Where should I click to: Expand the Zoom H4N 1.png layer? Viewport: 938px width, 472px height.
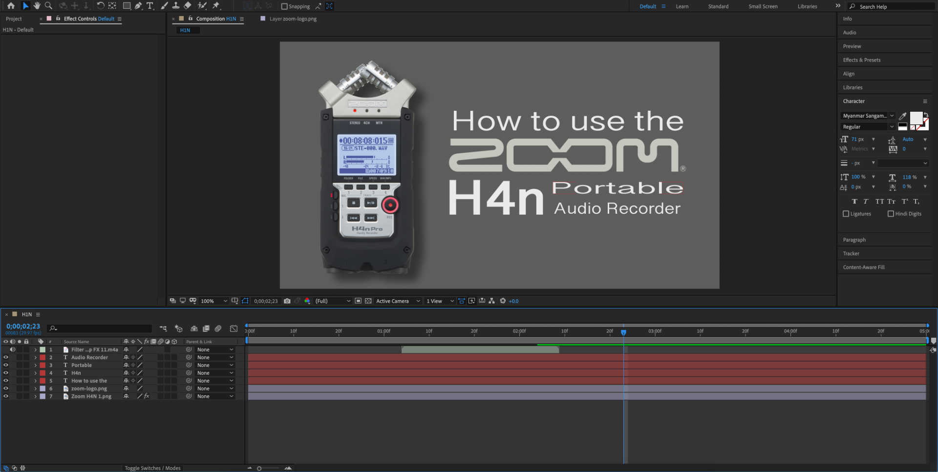tap(35, 396)
